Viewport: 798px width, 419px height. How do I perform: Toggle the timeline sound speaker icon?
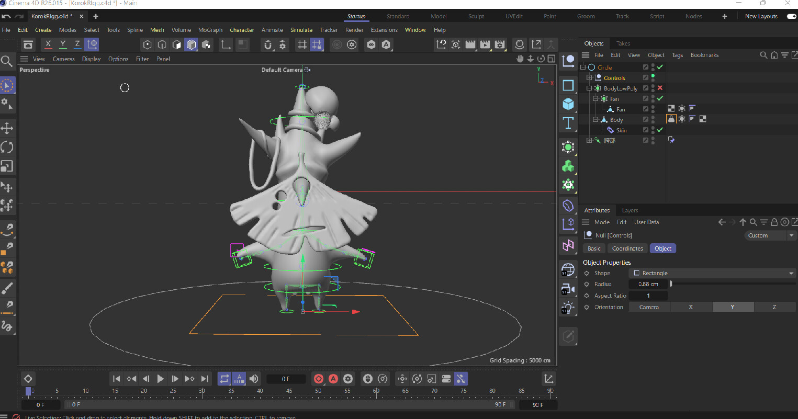click(x=254, y=379)
